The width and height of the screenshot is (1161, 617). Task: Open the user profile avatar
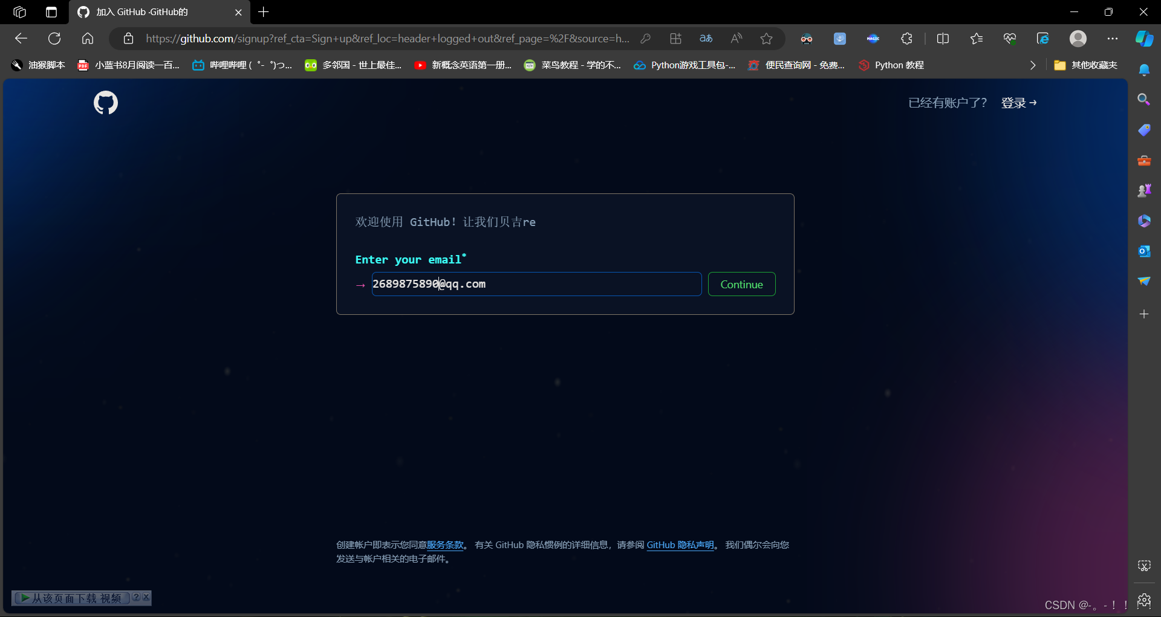(1078, 39)
